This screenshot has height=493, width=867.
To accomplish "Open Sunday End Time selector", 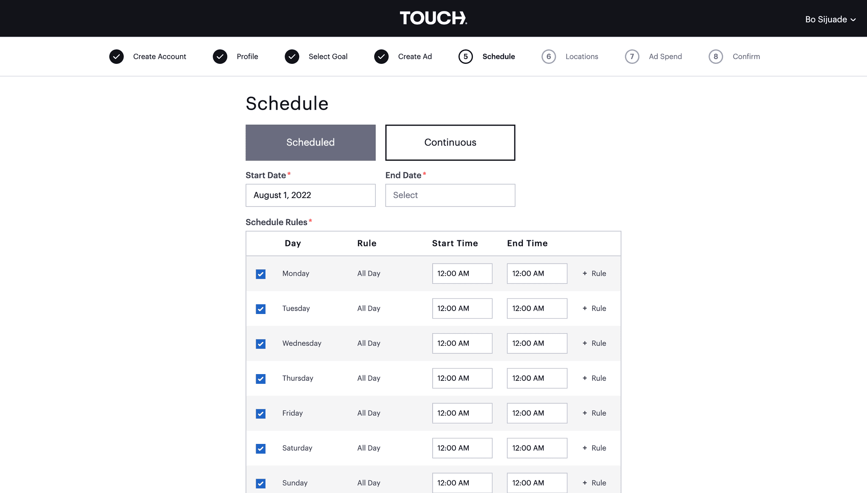I will click(537, 483).
